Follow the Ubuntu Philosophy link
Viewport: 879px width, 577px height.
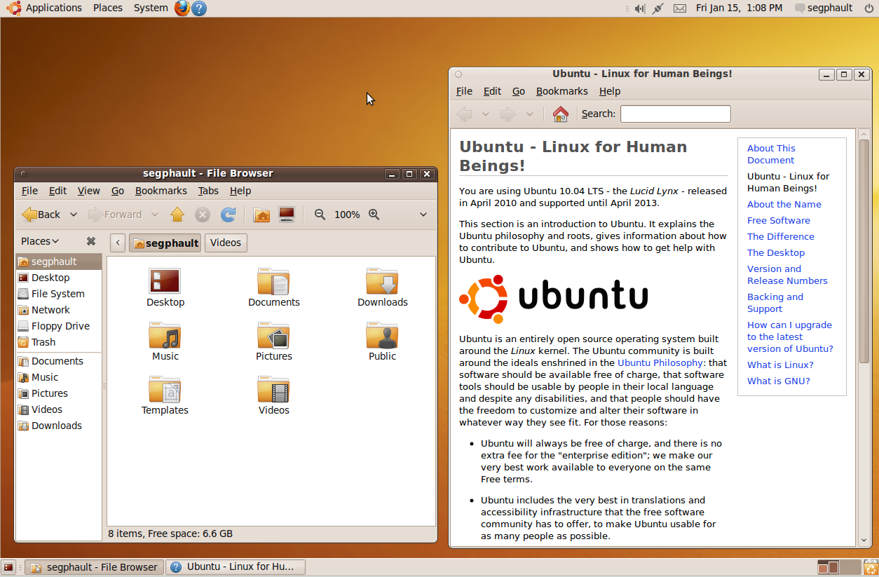660,363
